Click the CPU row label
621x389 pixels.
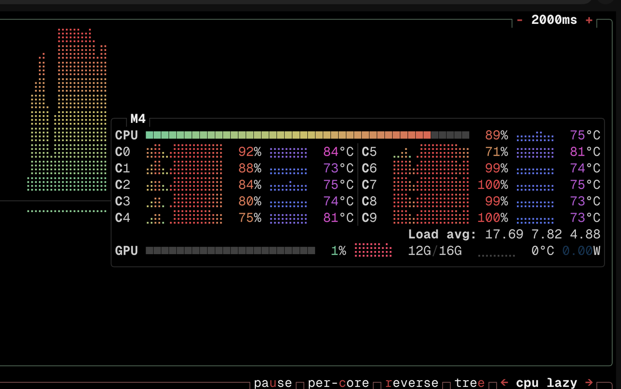[x=126, y=135]
